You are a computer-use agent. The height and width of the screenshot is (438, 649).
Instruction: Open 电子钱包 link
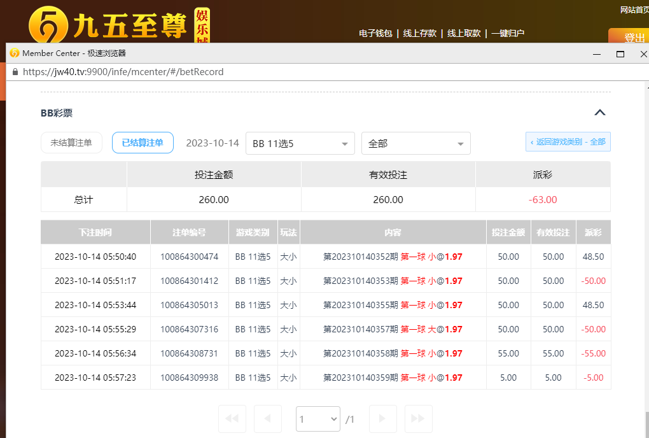click(375, 33)
